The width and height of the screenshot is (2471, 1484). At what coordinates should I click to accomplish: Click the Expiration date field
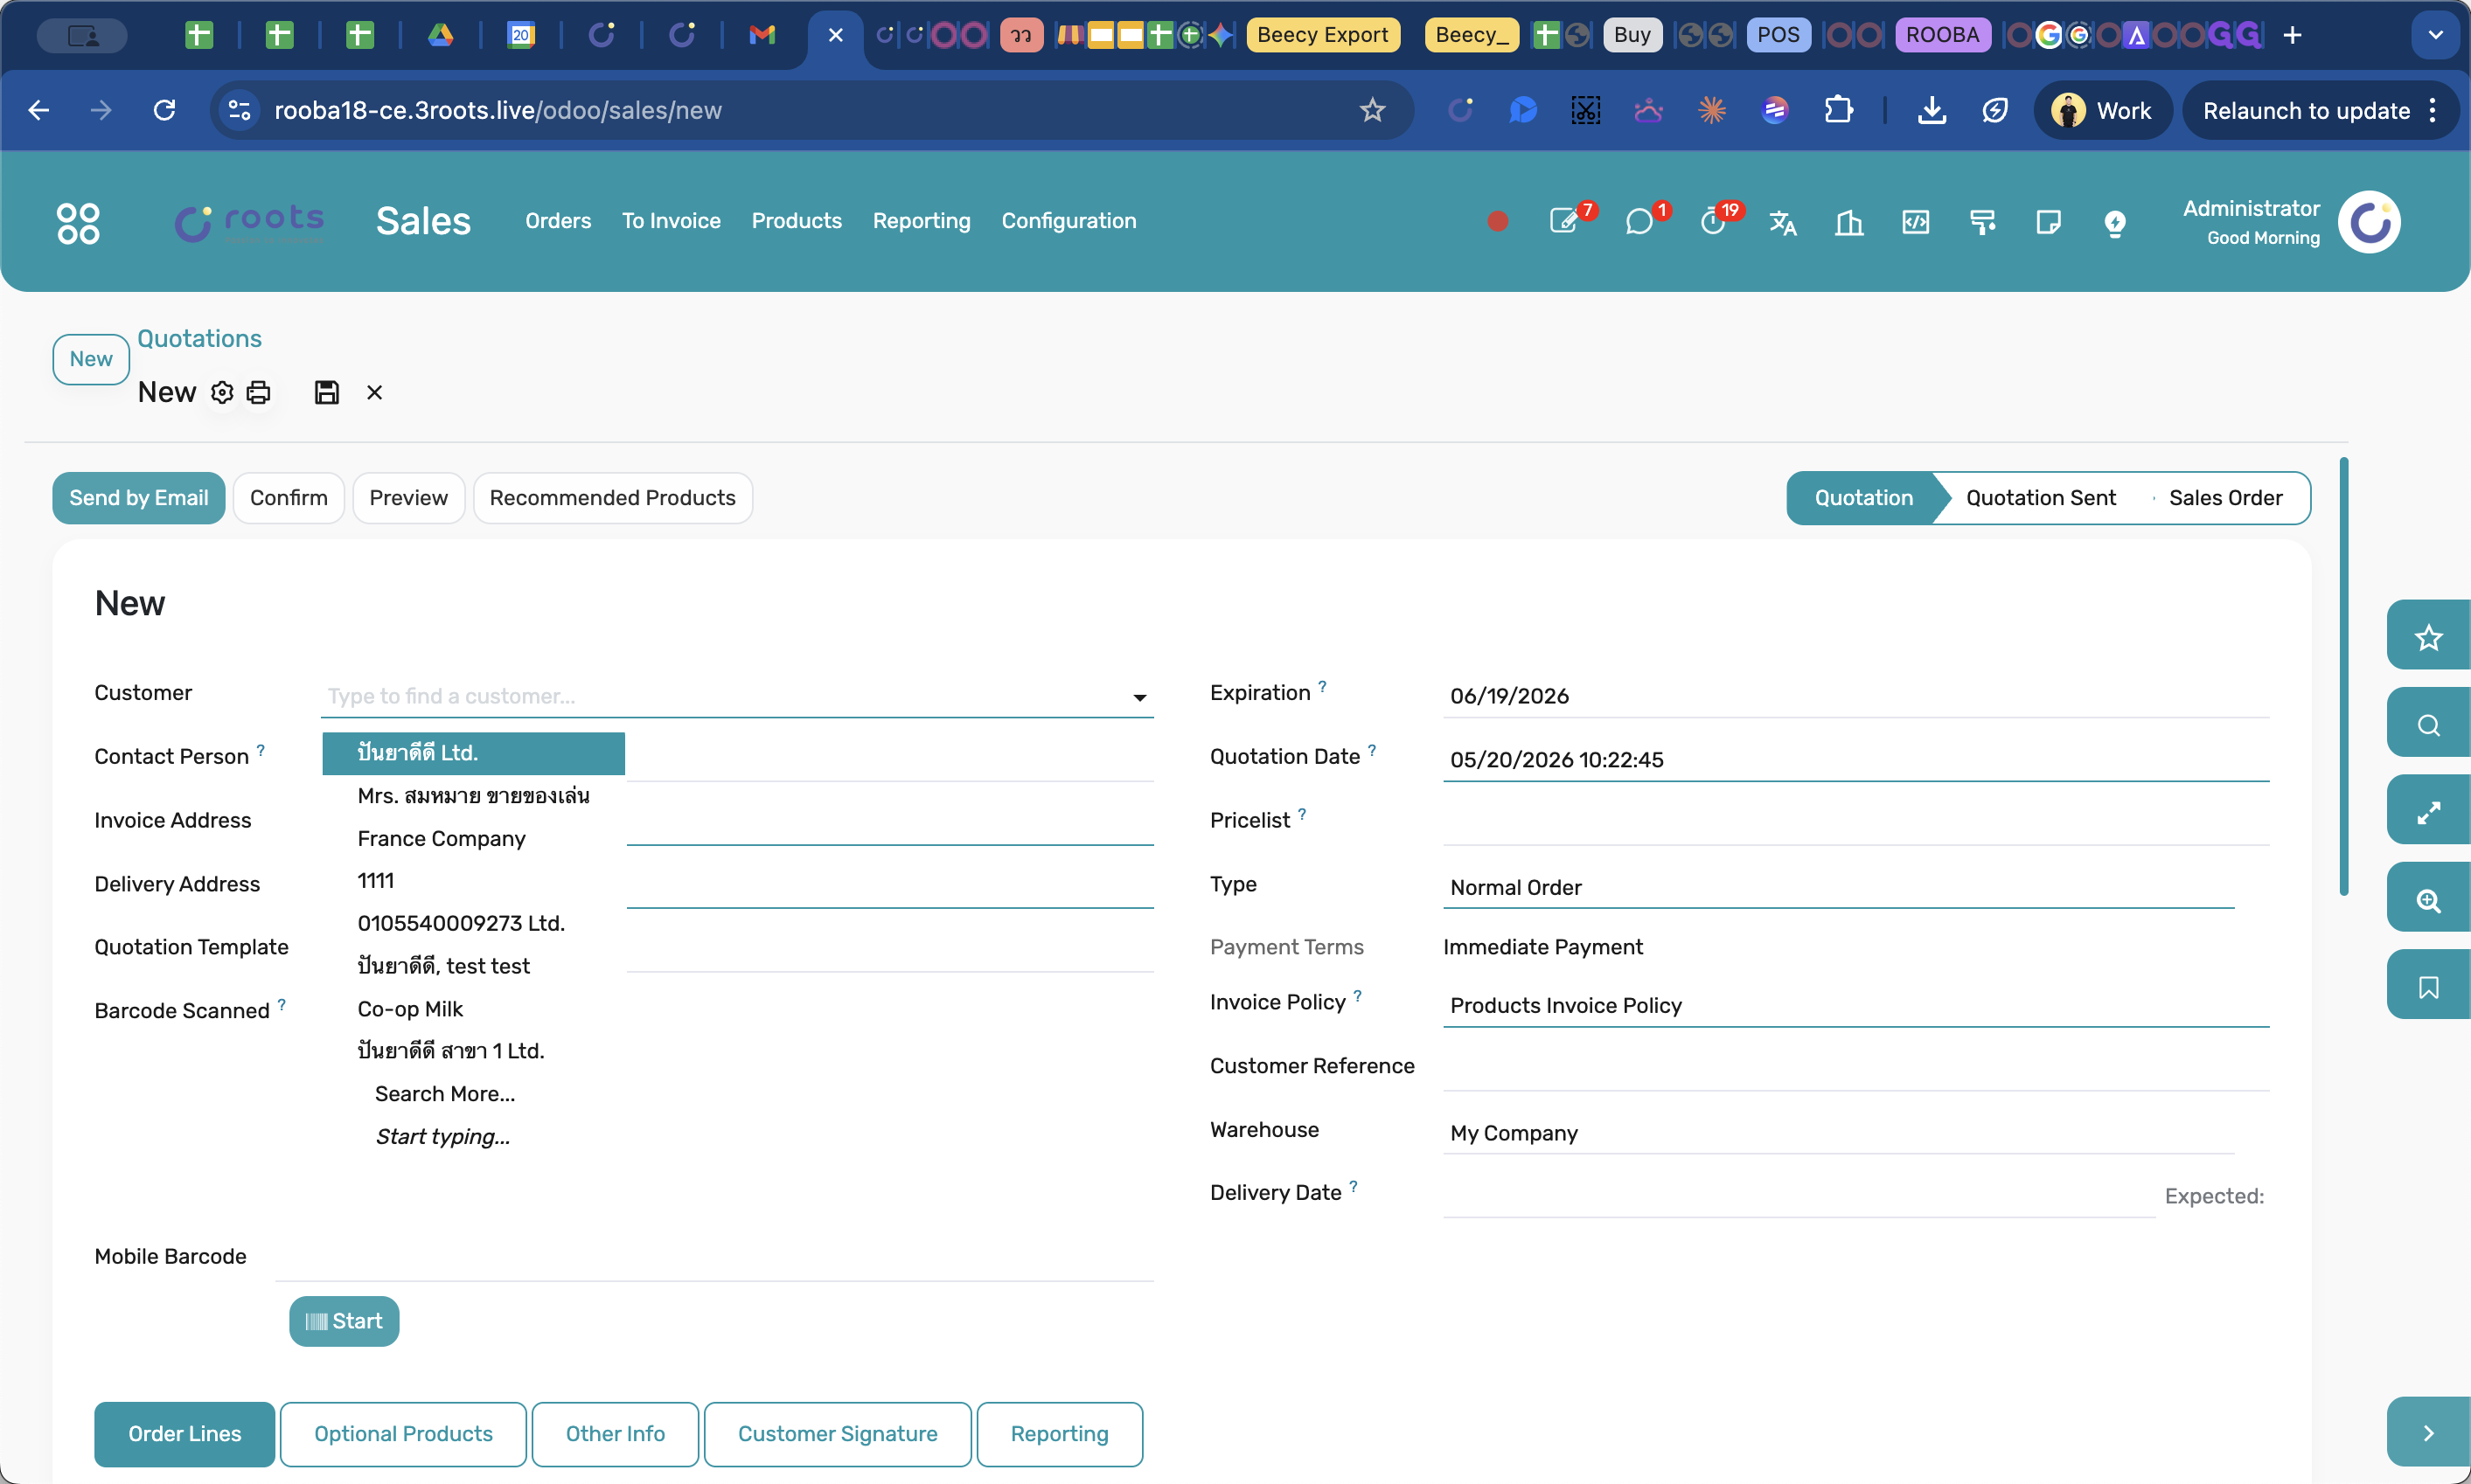tap(1855, 696)
